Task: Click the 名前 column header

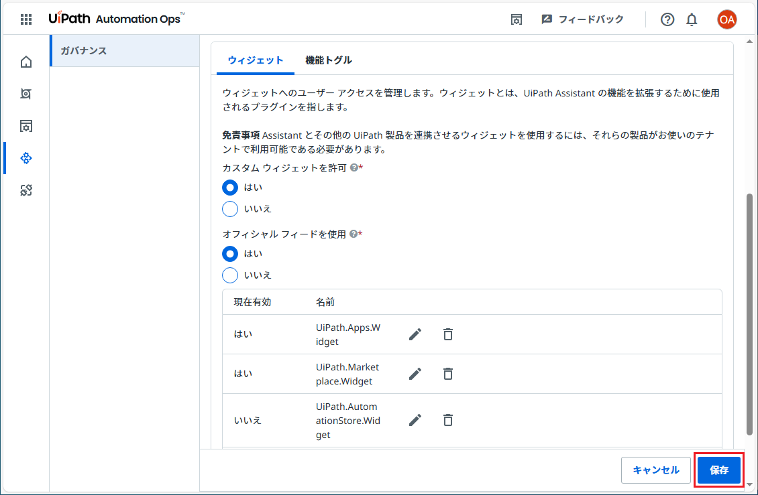Action: pos(325,302)
